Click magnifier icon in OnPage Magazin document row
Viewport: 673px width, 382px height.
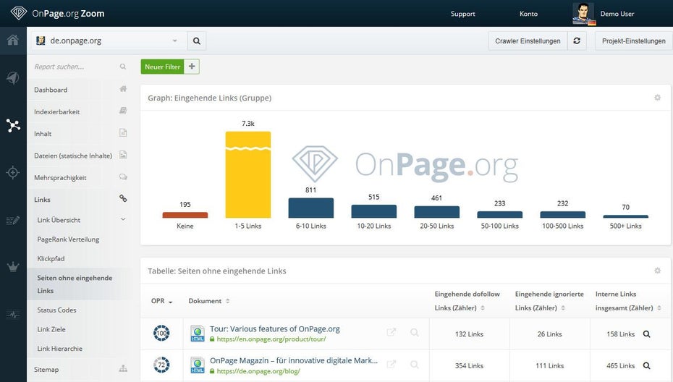tap(414, 365)
